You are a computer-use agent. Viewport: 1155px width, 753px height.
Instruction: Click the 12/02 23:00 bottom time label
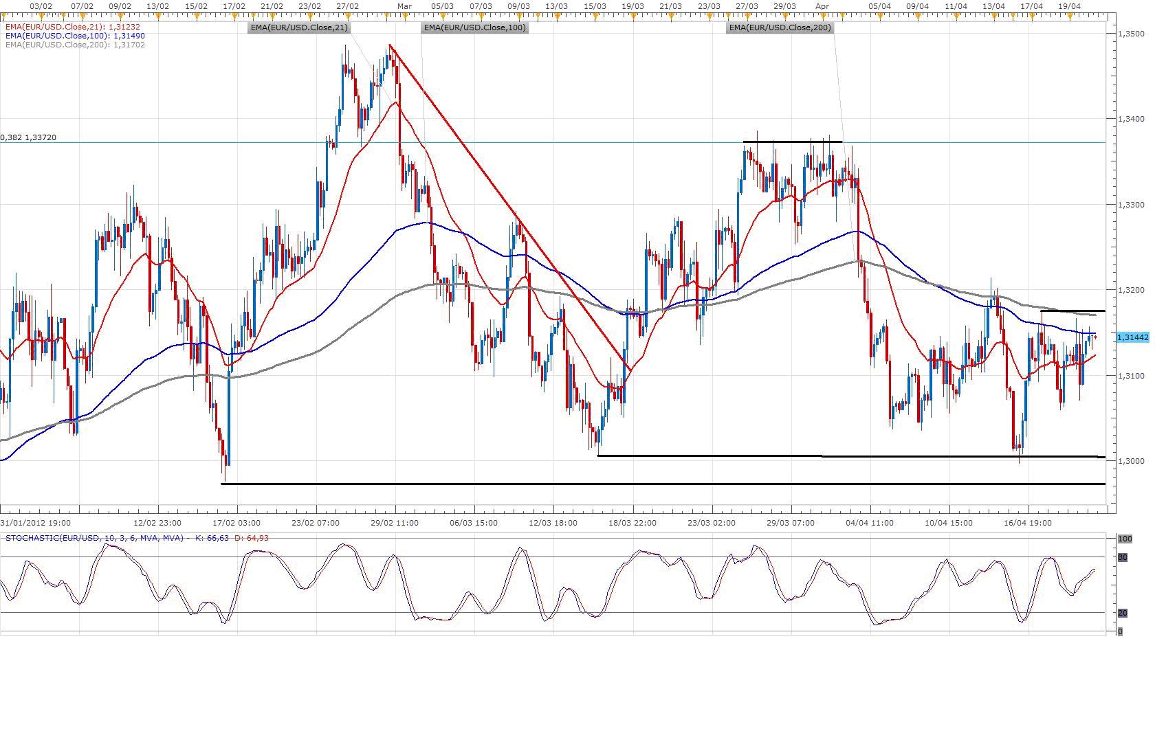coord(157,523)
